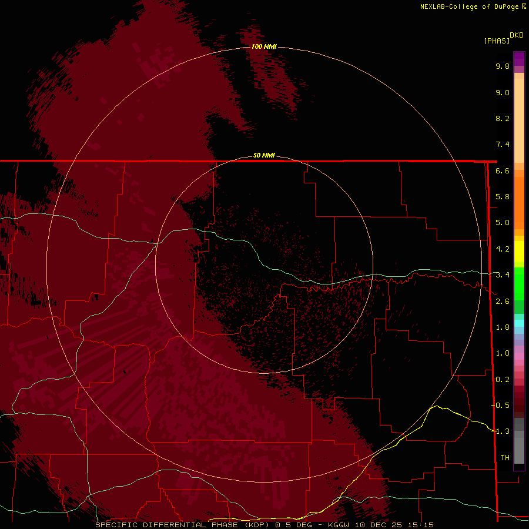This screenshot has width=529, height=529.
Task: Click the 5.8 scale value
Action: 503,197
